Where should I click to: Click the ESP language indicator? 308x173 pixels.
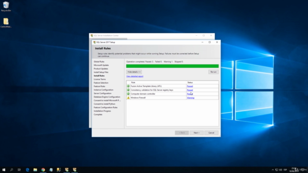coord(285,170)
